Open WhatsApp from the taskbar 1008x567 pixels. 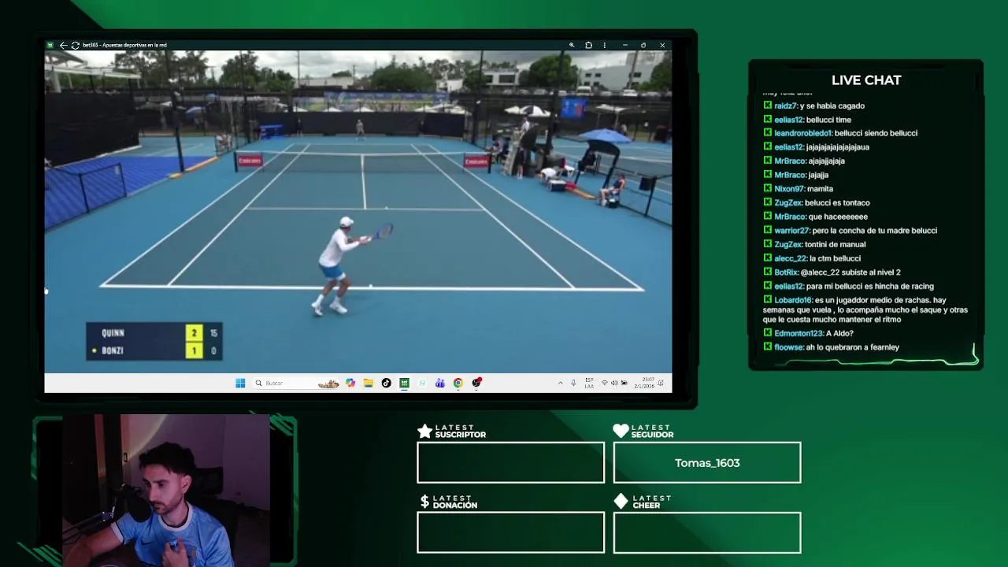click(x=422, y=384)
